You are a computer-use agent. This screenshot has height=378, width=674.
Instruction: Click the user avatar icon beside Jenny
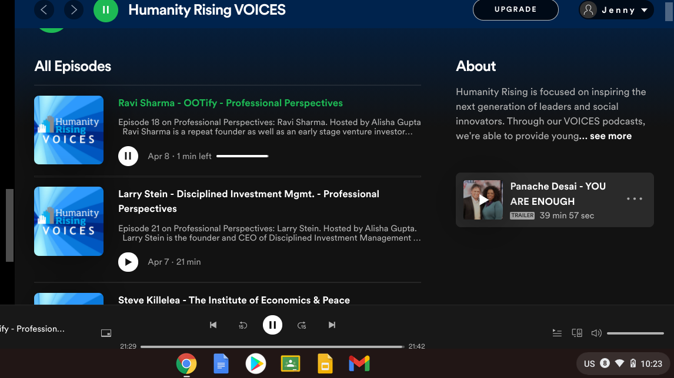click(x=589, y=9)
